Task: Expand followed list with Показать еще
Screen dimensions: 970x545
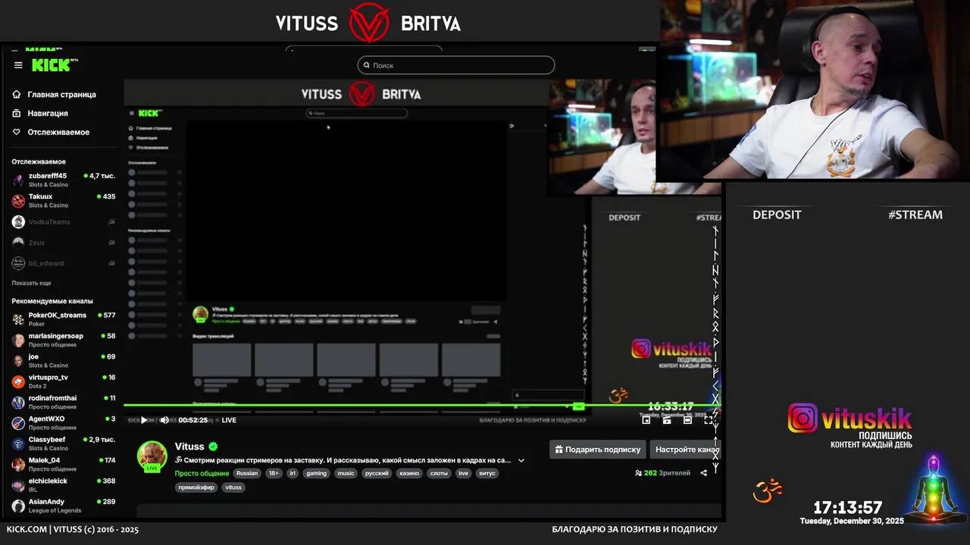Action: click(31, 283)
